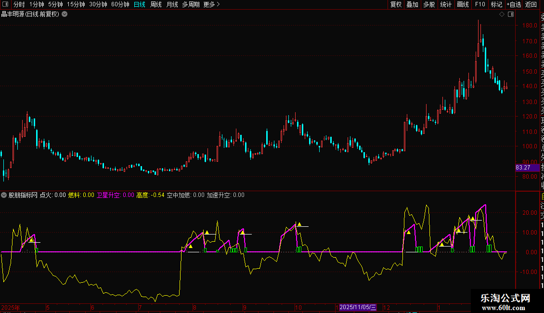Open 多股 multi-stock view
This screenshot has width=544, height=313.
tap(429, 4)
